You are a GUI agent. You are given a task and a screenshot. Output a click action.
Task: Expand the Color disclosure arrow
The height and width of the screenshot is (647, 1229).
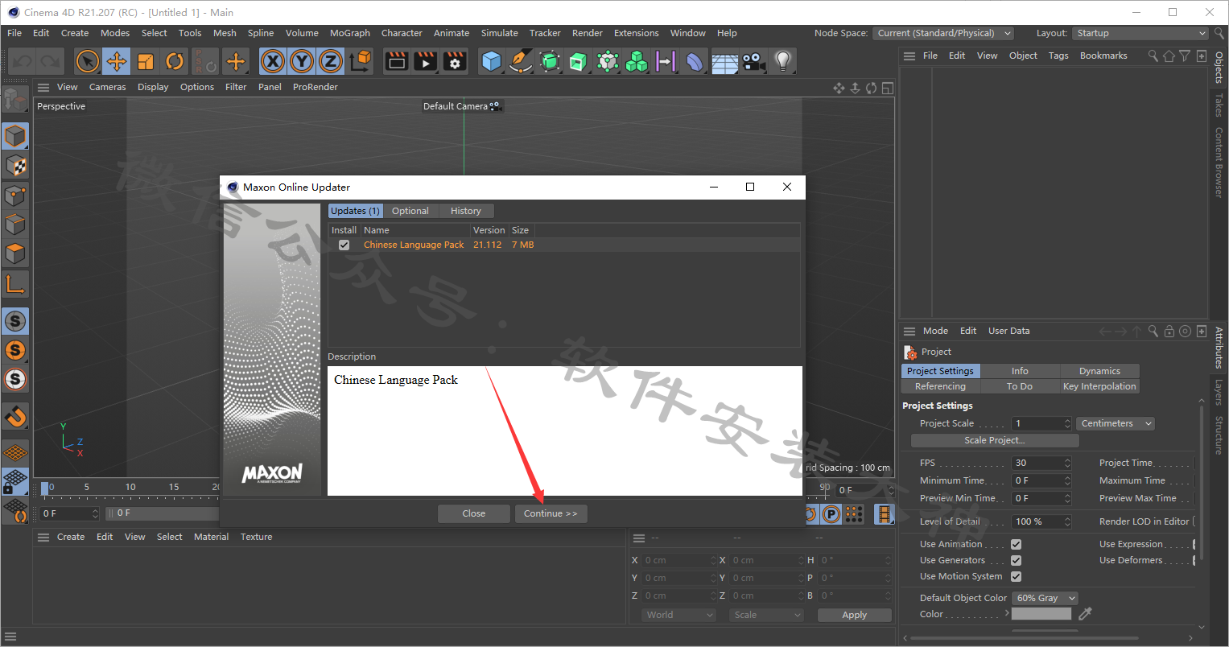[x=1007, y=613]
